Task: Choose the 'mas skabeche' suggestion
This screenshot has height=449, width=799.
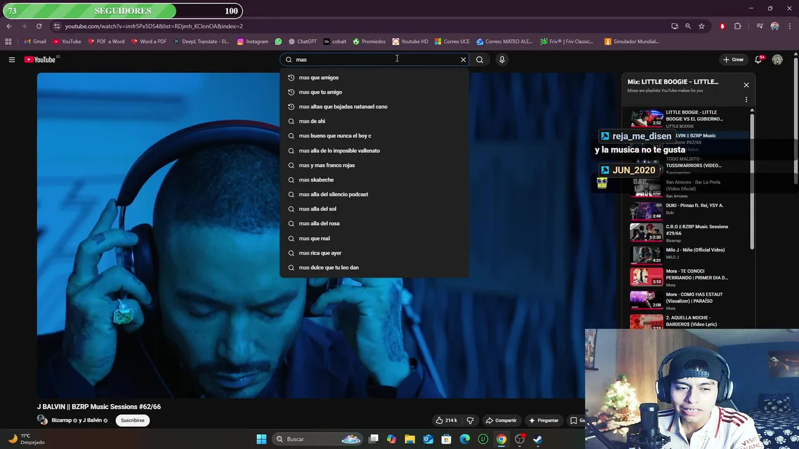Action: click(375, 180)
